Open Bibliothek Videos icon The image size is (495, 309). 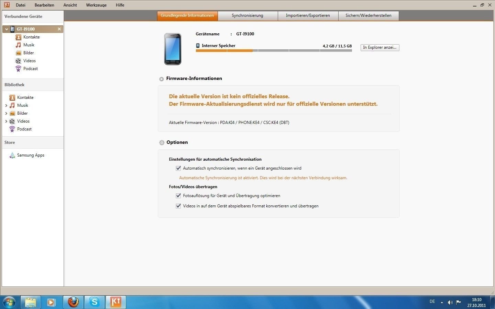coord(12,121)
